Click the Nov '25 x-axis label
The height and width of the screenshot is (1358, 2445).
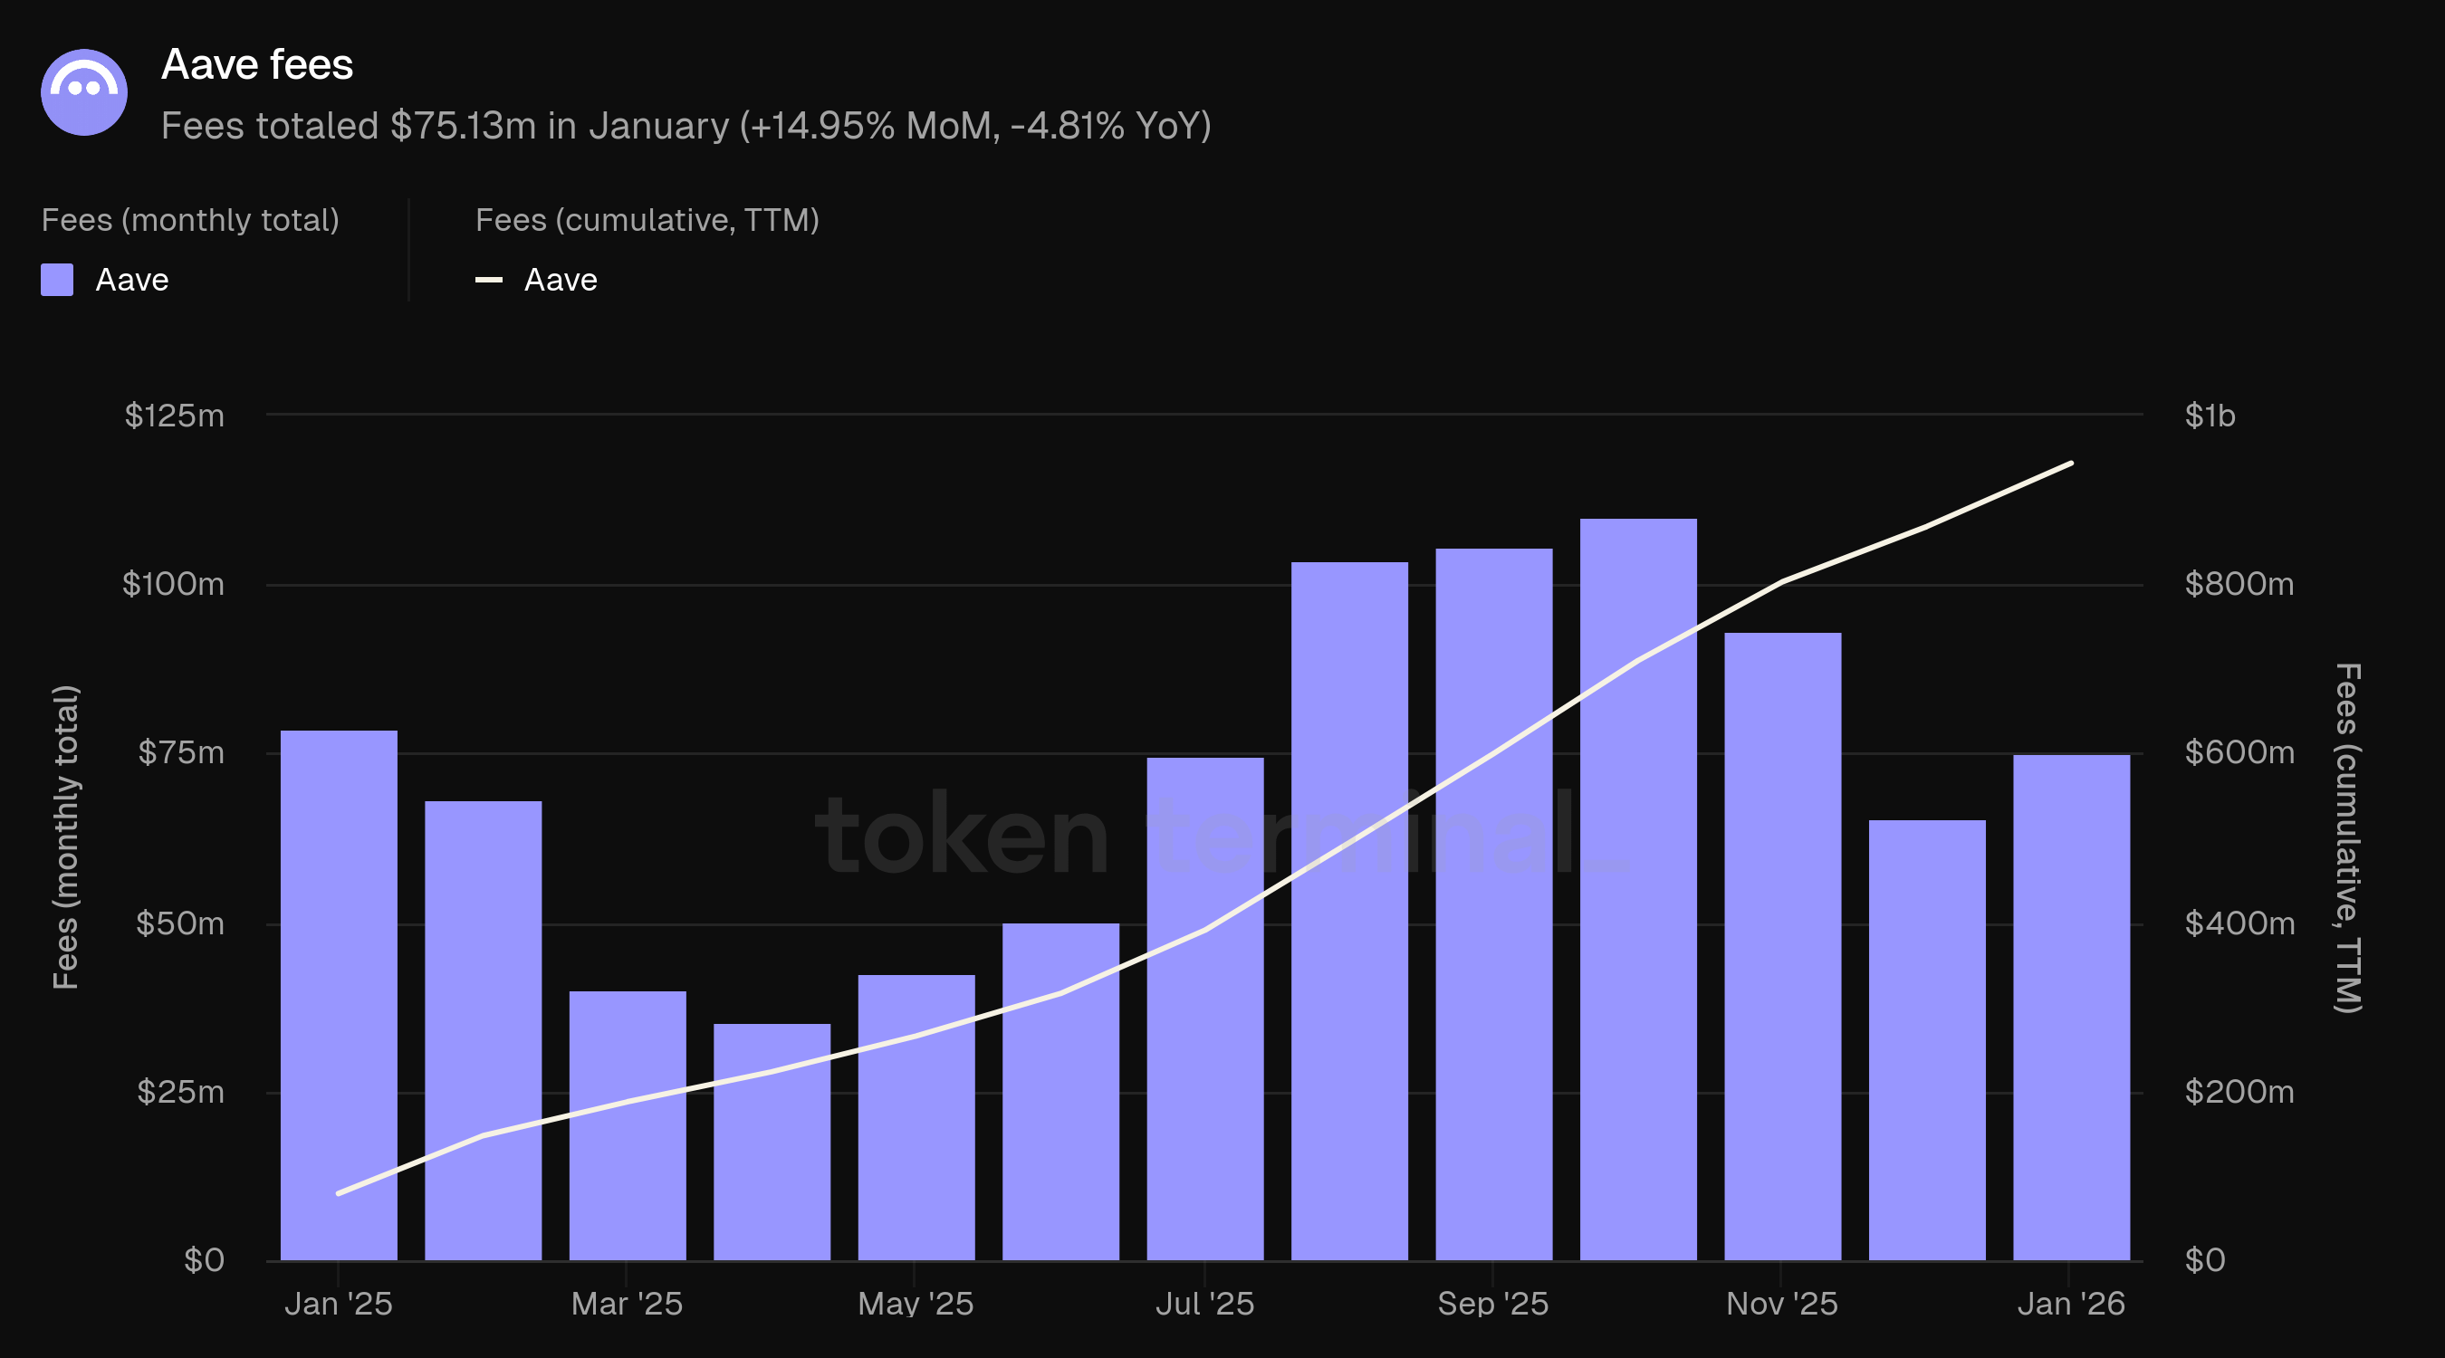[x=1781, y=1304]
